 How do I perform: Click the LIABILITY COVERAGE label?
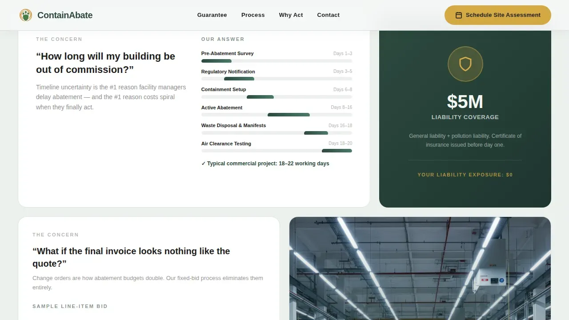[x=465, y=117]
